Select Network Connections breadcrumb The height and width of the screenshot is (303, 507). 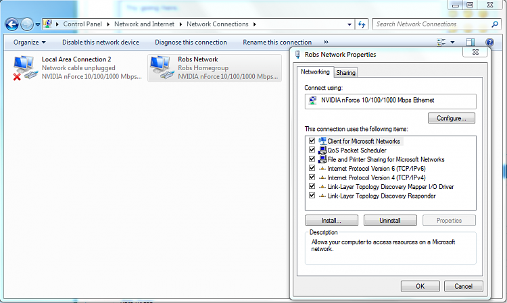click(217, 24)
